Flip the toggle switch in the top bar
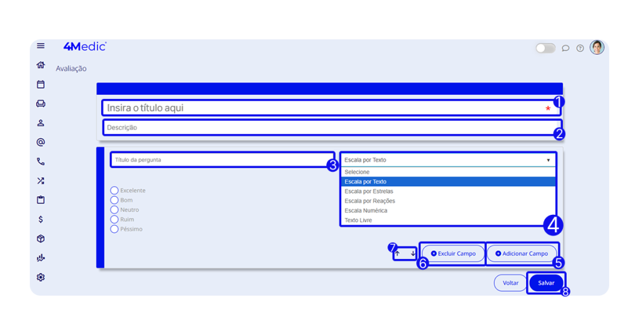This screenshot has height=335, width=639. pyautogui.click(x=545, y=48)
